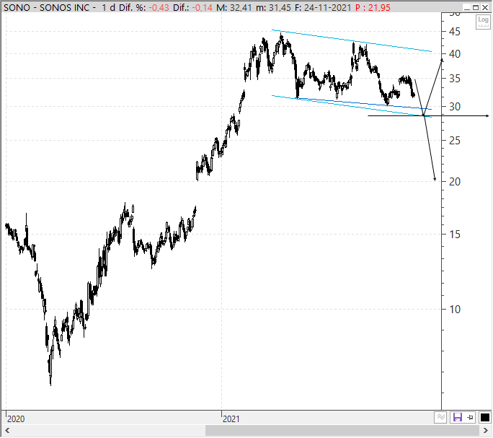Click the 25 price axis label

(x=455, y=141)
